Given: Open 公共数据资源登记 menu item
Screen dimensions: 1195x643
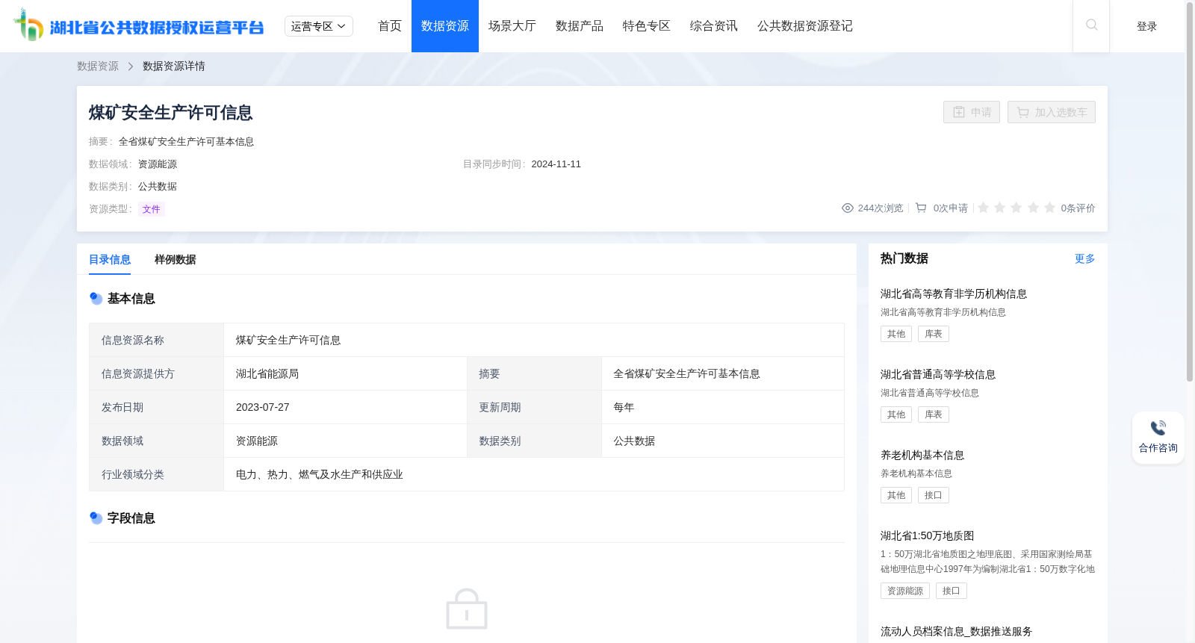Looking at the screenshot, I should [x=805, y=26].
